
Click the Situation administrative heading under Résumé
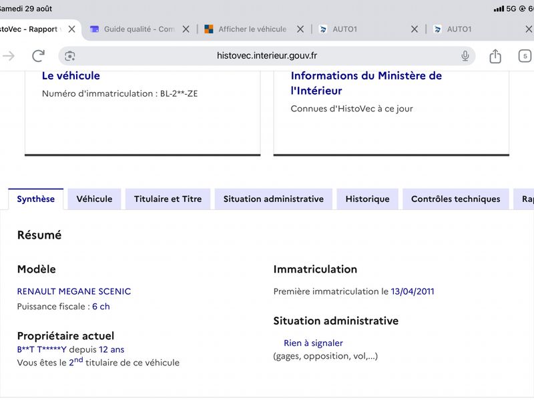pos(336,321)
